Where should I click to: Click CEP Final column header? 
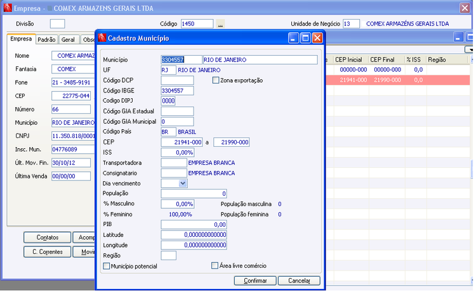pos(387,60)
